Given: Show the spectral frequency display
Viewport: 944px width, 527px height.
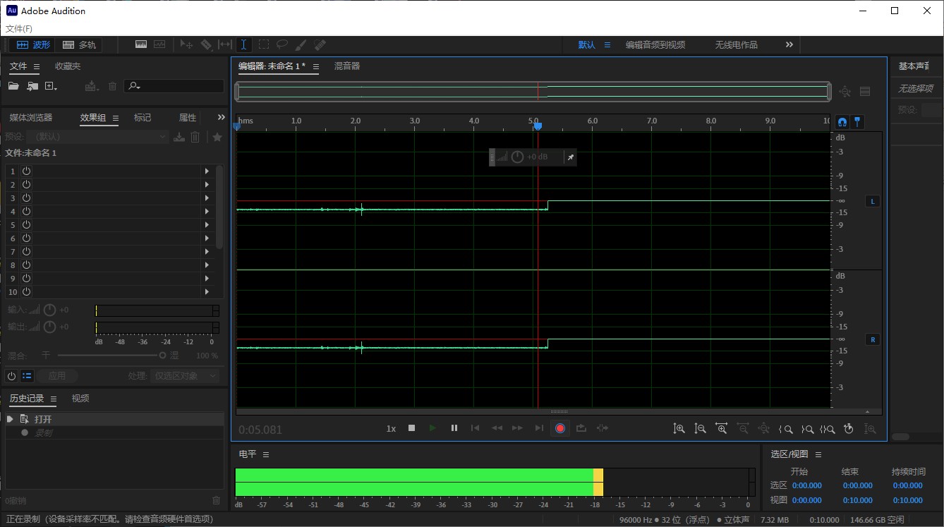Looking at the screenshot, I should click(x=141, y=44).
